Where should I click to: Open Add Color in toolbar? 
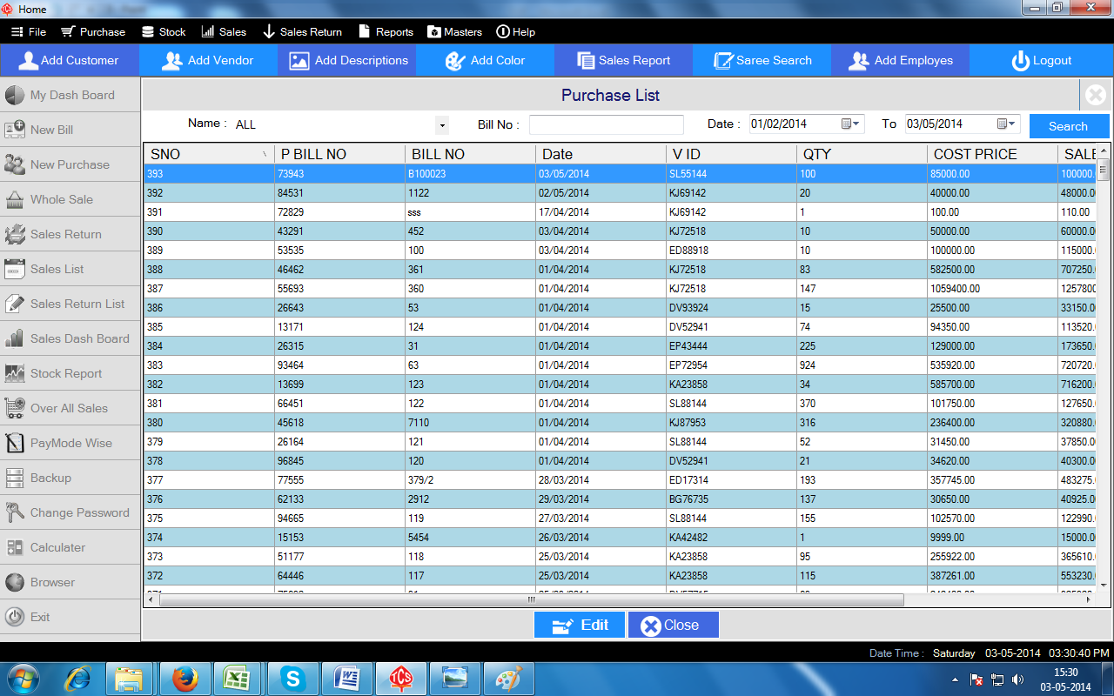click(x=486, y=61)
